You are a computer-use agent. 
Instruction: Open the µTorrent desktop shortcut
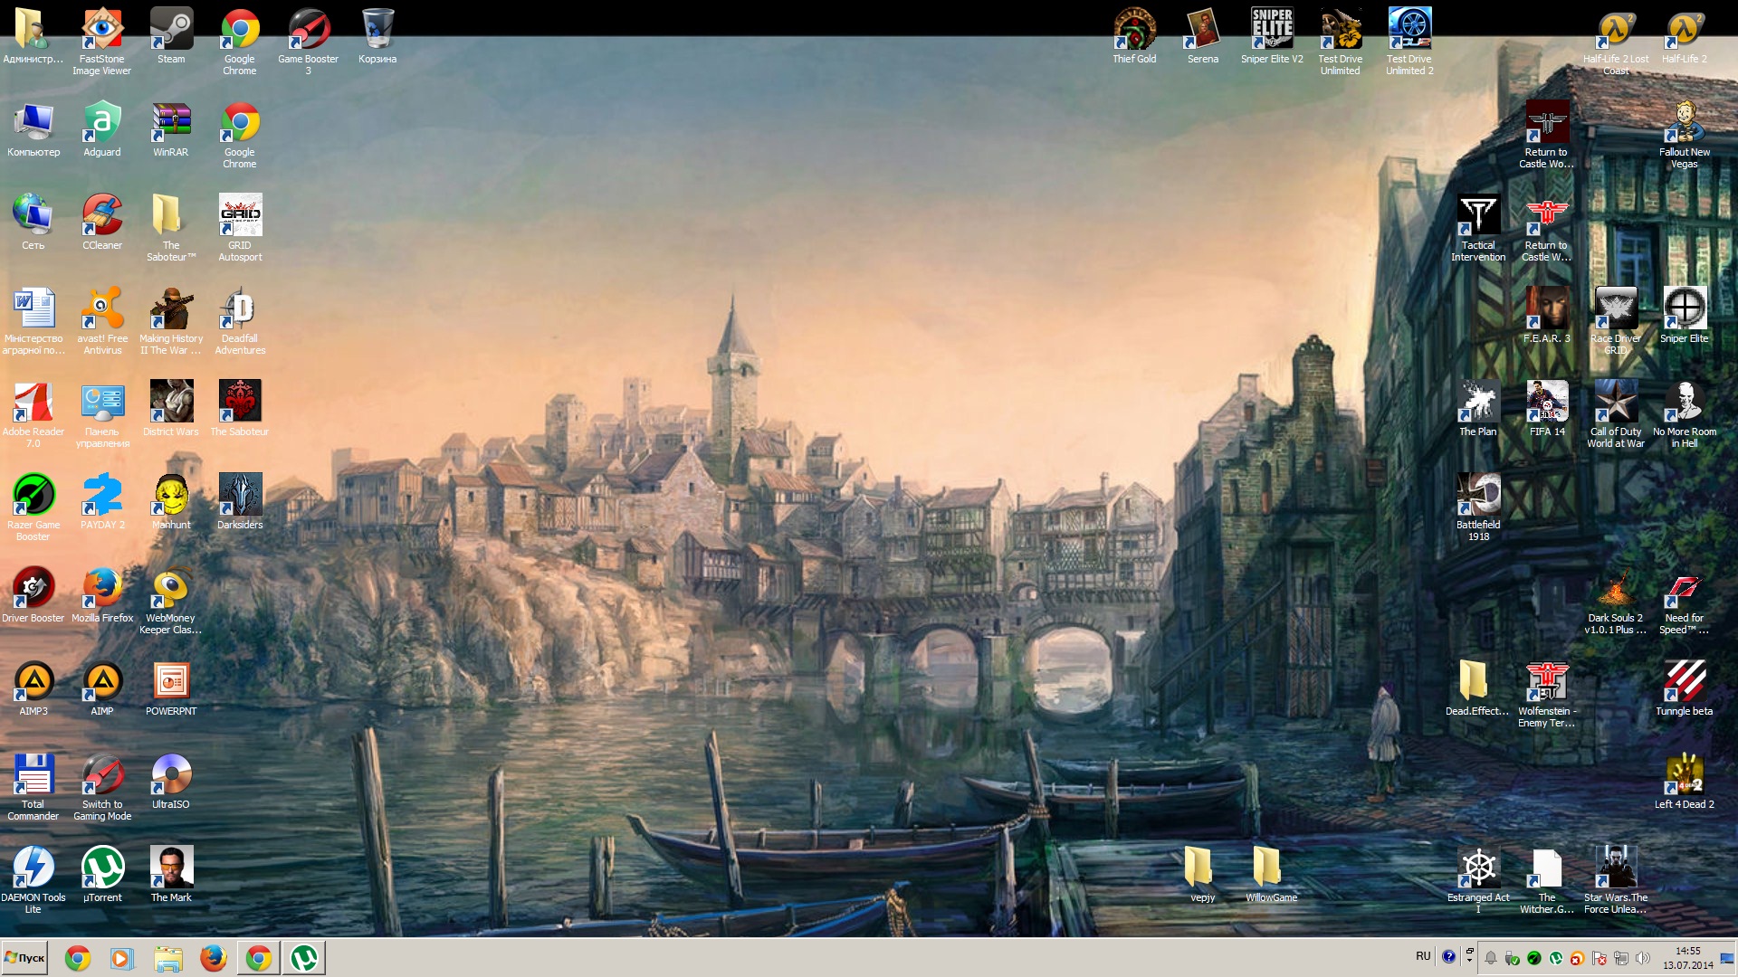102,875
